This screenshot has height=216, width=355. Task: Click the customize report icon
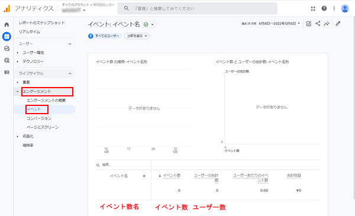point(308,24)
